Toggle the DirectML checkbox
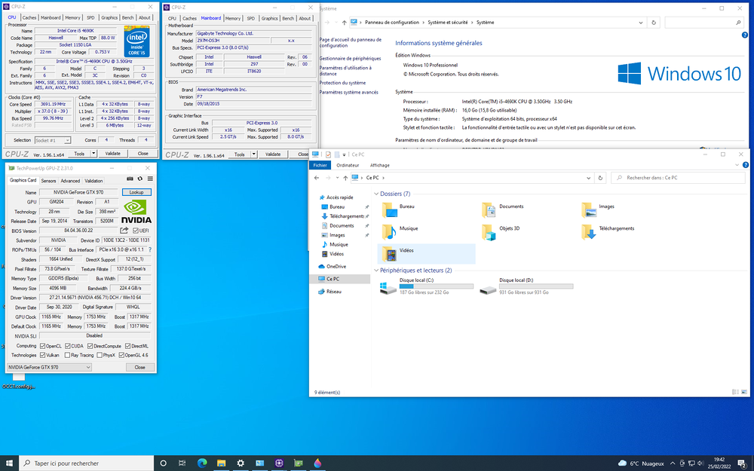The height and width of the screenshot is (471, 754). click(x=128, y=346)
